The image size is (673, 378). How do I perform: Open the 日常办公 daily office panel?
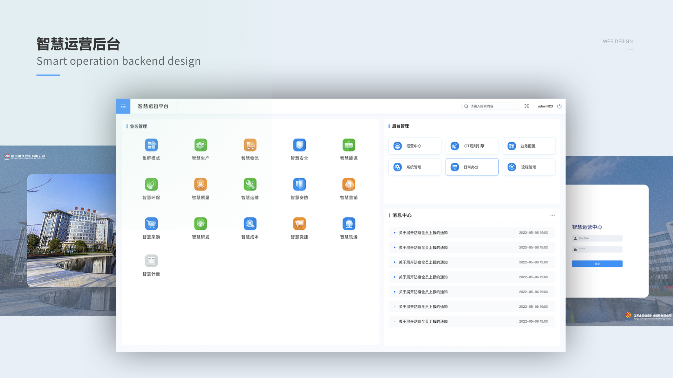[x=472, y=167]
